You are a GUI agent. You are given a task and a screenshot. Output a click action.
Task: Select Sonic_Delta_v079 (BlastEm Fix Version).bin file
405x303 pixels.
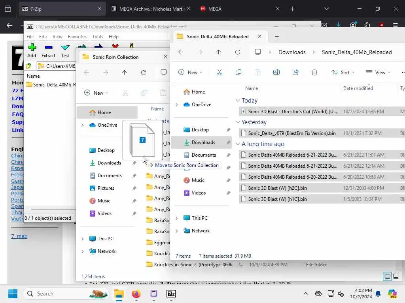322,133
